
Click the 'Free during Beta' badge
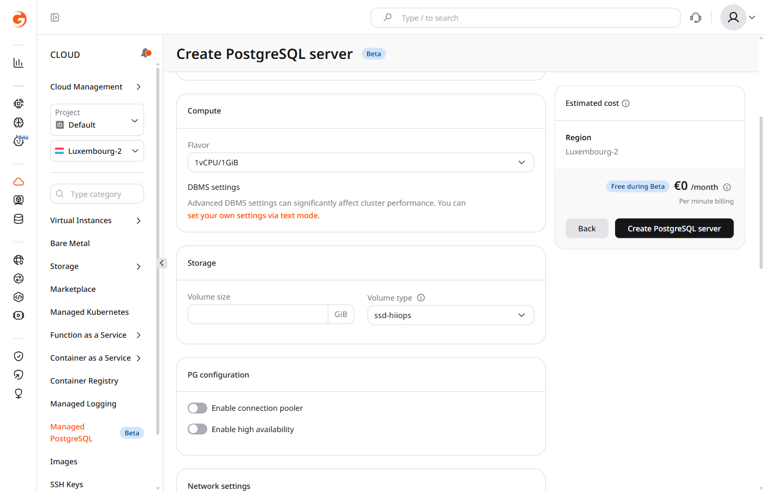coord(638,187)
